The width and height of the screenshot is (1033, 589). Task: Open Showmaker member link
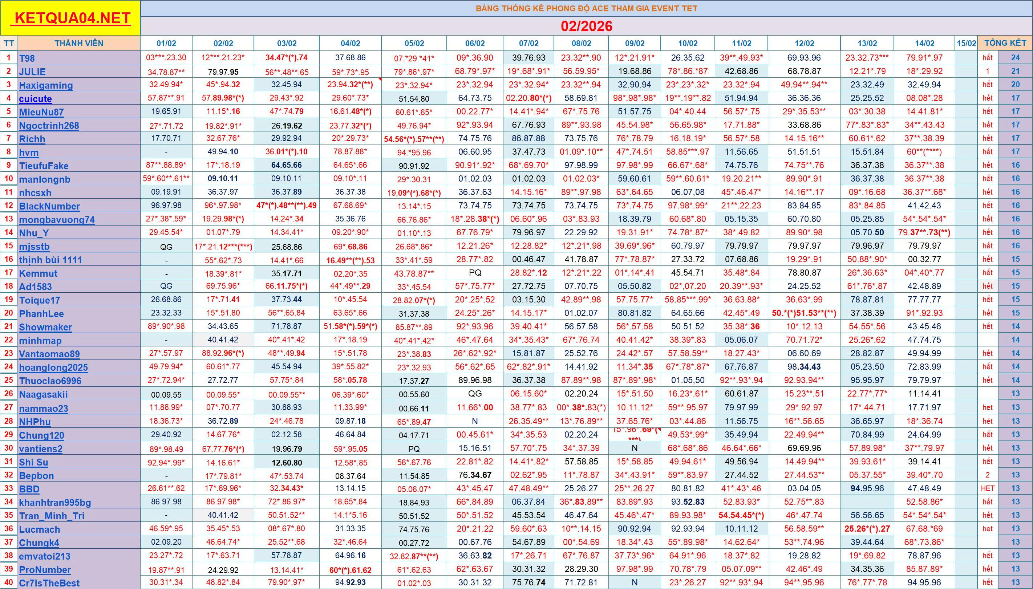click(x=45, y=327)
